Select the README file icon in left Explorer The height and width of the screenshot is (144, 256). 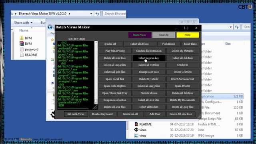pos(22,55)
